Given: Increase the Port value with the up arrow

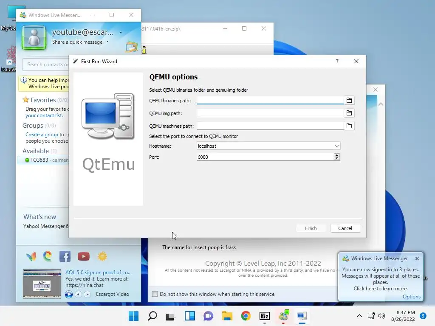Looking at the screenshot, I should point(336,155).
